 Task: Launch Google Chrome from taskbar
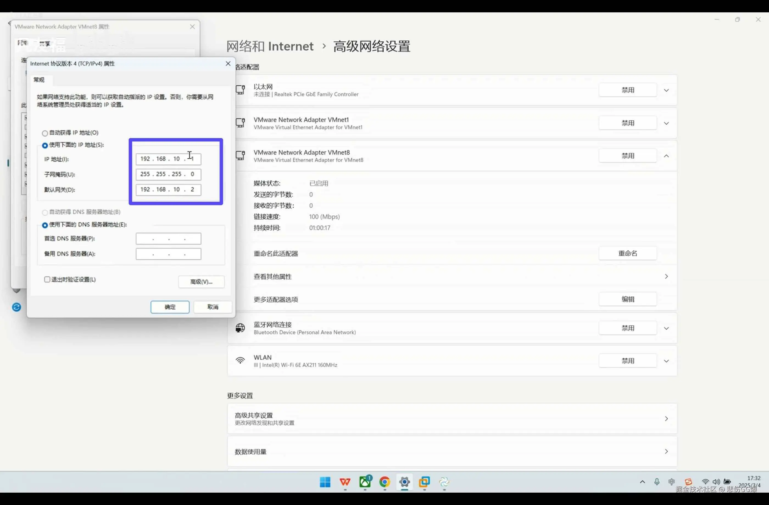[384, 482]
